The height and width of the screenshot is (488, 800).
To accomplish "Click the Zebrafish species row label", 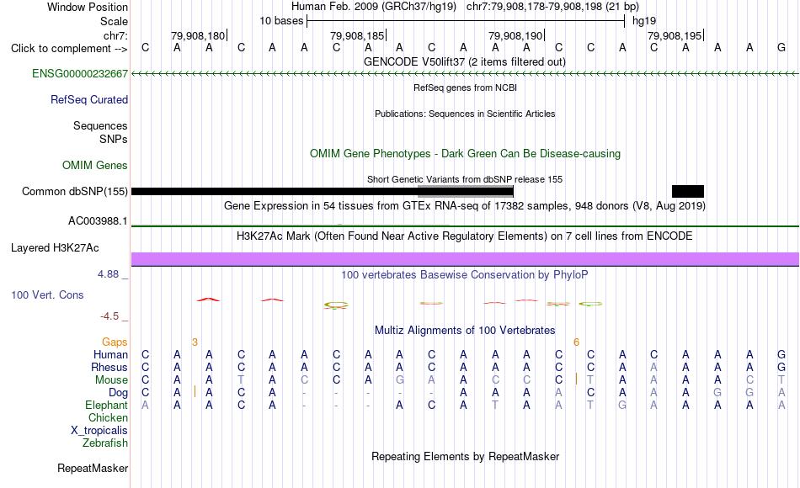I will coord(105,443).
